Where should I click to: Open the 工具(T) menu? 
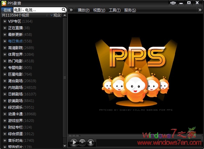(x=115, y=10)
